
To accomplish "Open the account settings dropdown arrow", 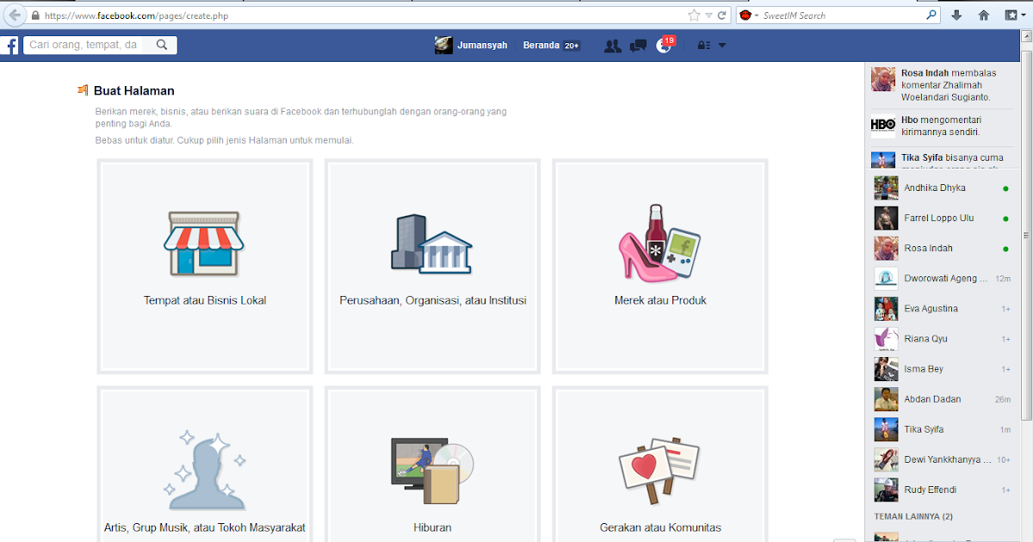I will tap(722, 46).
